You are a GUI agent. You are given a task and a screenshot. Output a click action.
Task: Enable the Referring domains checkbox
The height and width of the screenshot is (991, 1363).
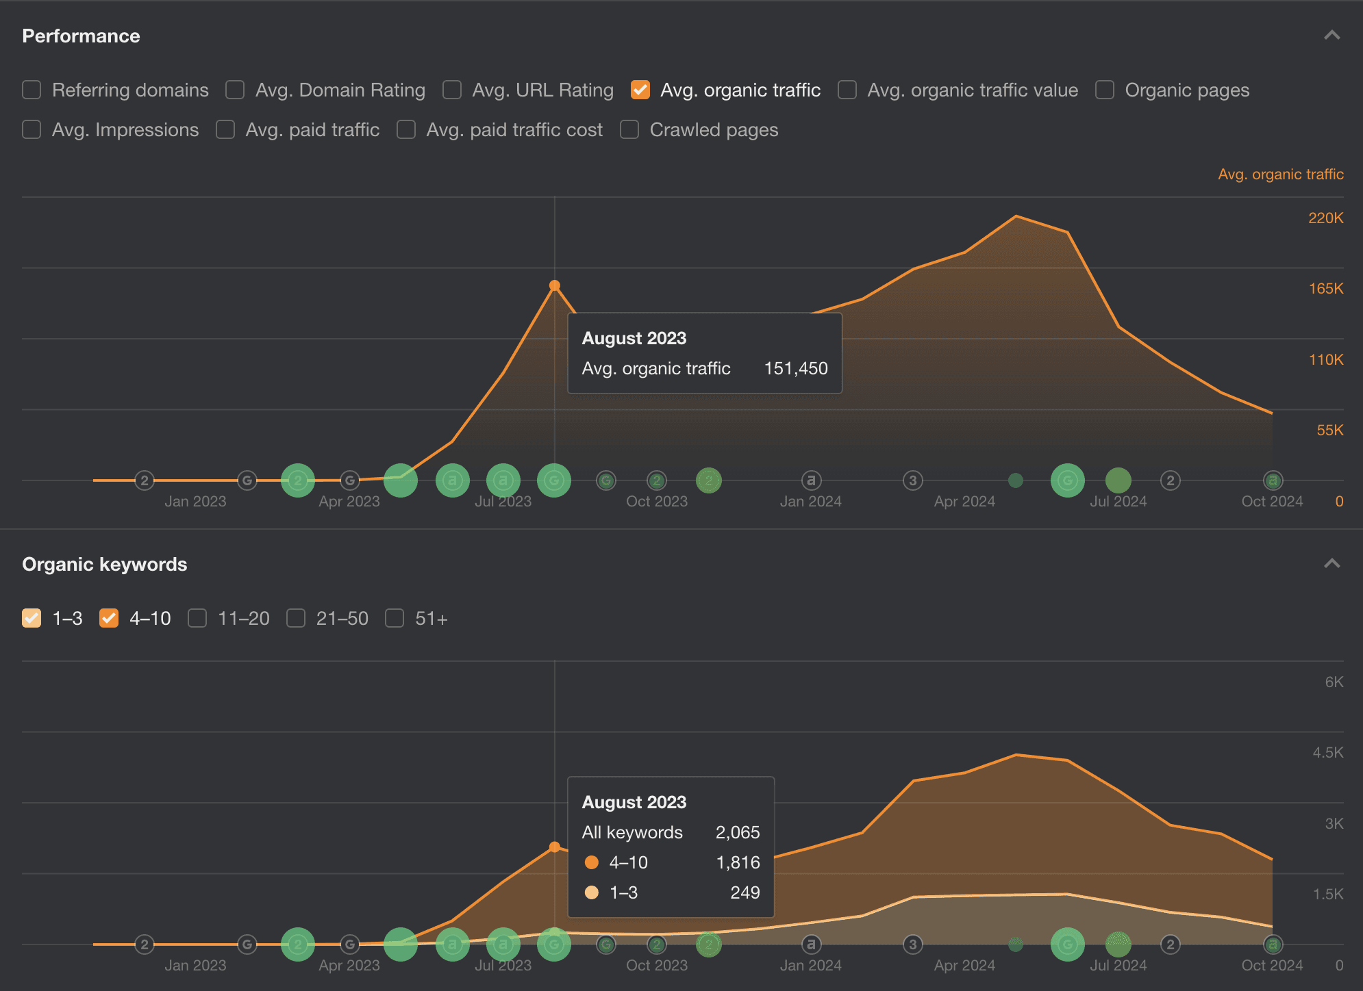point(32,90)
